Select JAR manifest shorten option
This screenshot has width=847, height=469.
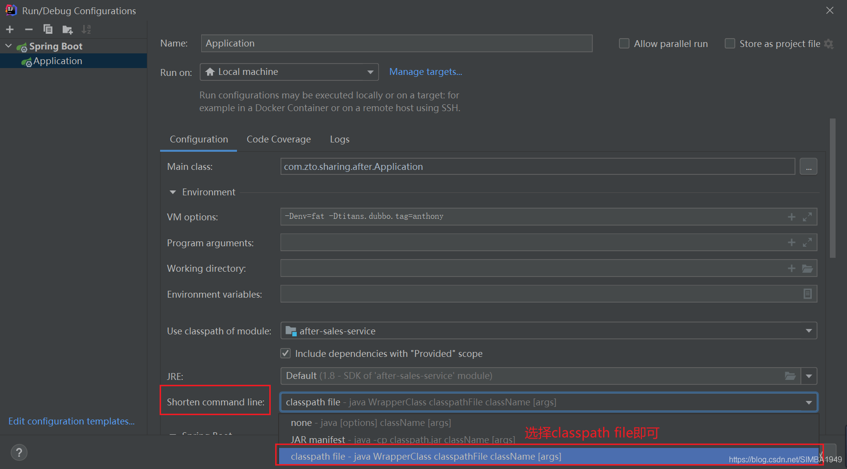548,439
